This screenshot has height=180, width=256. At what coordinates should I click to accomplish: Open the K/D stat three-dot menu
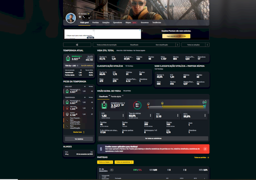pos(123,115)
